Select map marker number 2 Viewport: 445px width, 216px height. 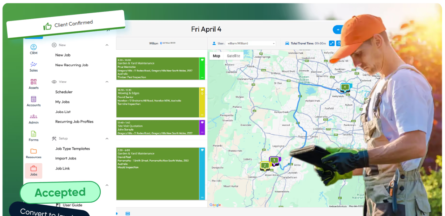[x=265, y=166]
